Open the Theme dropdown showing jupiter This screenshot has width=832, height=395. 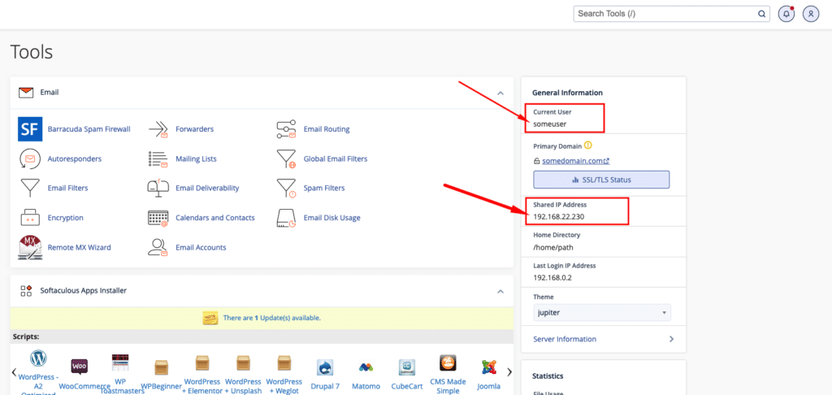(601, 313)
